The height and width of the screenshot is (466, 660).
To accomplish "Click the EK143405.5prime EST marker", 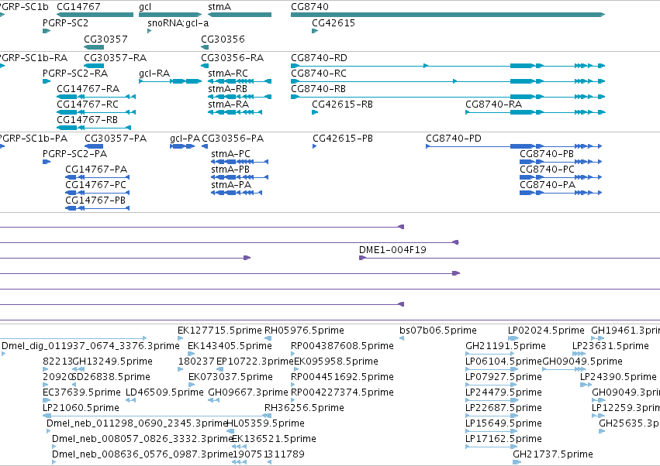I will pyautogui.click(x=192, y=354).
